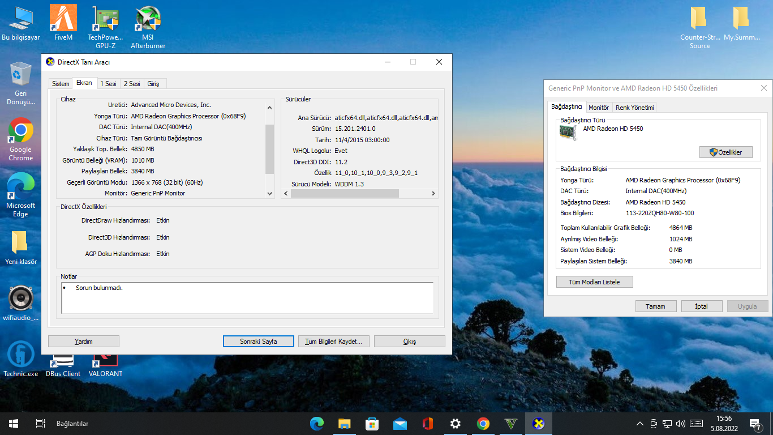773x435 pixels.
Task: Click the Özellikler adapter button
Action: [x=725, y=152]
